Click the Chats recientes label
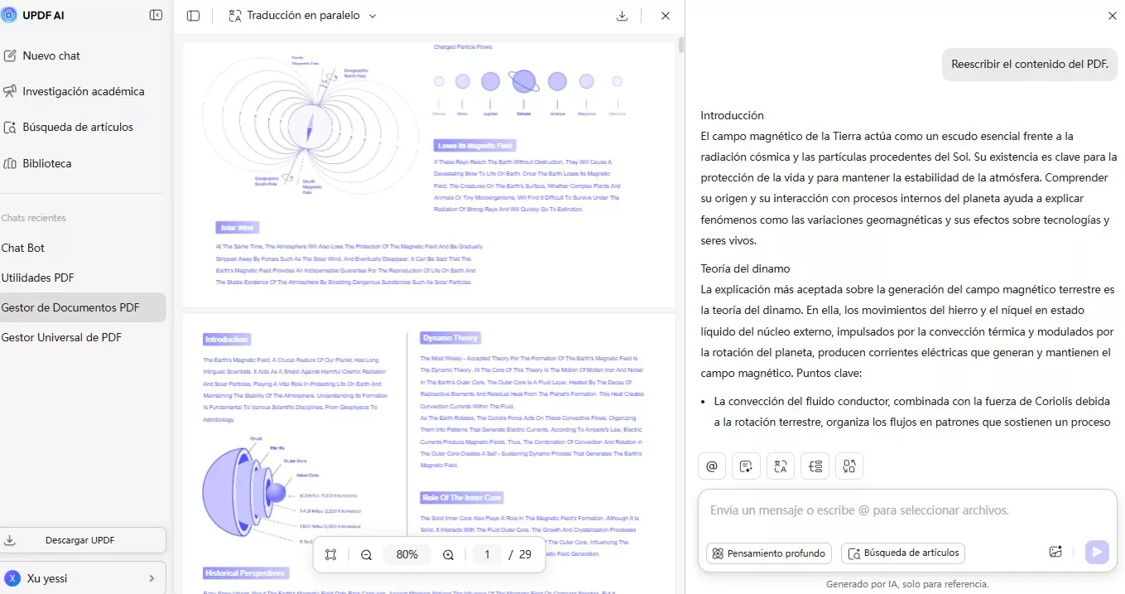The width and height of the screenshot is (1125, 594). pyautogui.click(x=34, y=218)
